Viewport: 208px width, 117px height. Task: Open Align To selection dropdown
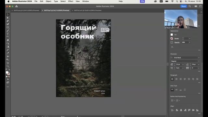[x=172, y=110]
